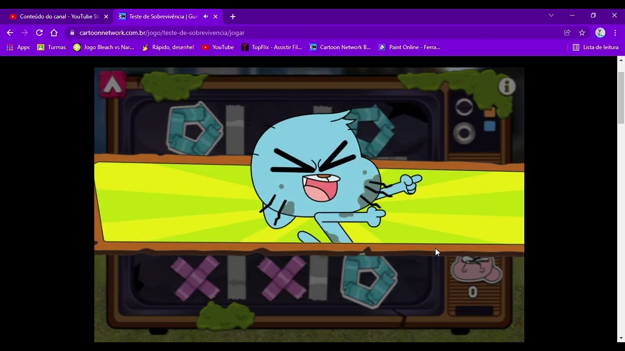Open the Chrome profile avatar

(601, 33)
